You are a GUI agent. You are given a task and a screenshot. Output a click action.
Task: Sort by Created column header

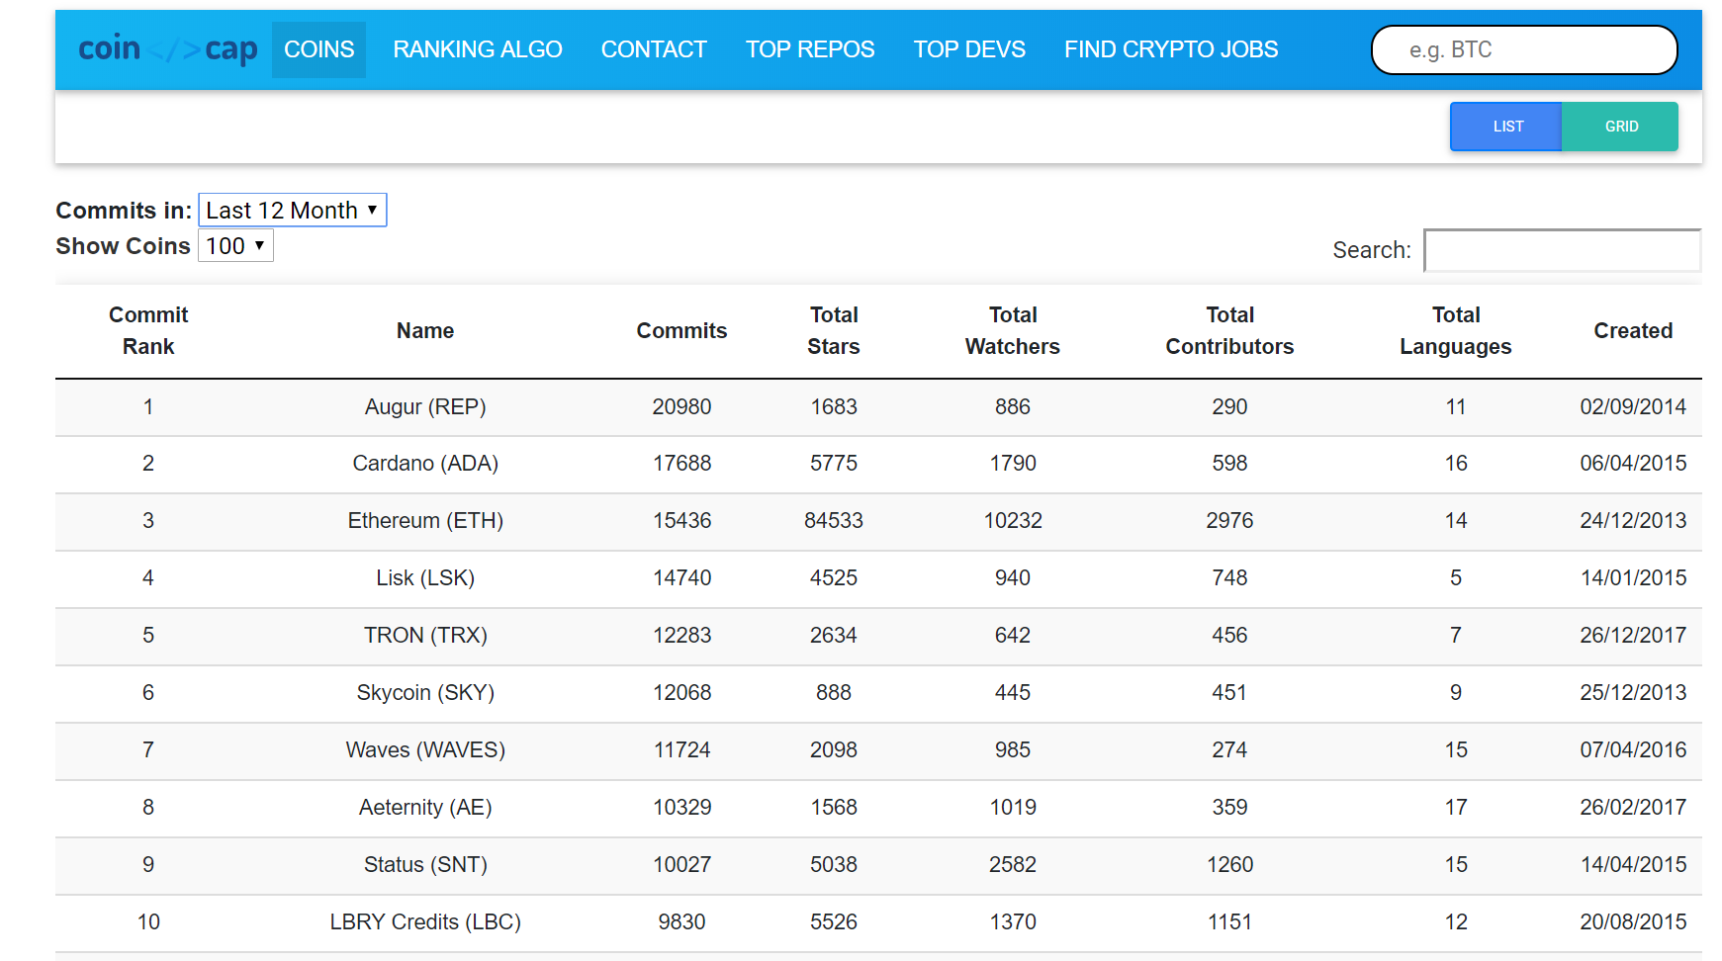pos(1633,331)
